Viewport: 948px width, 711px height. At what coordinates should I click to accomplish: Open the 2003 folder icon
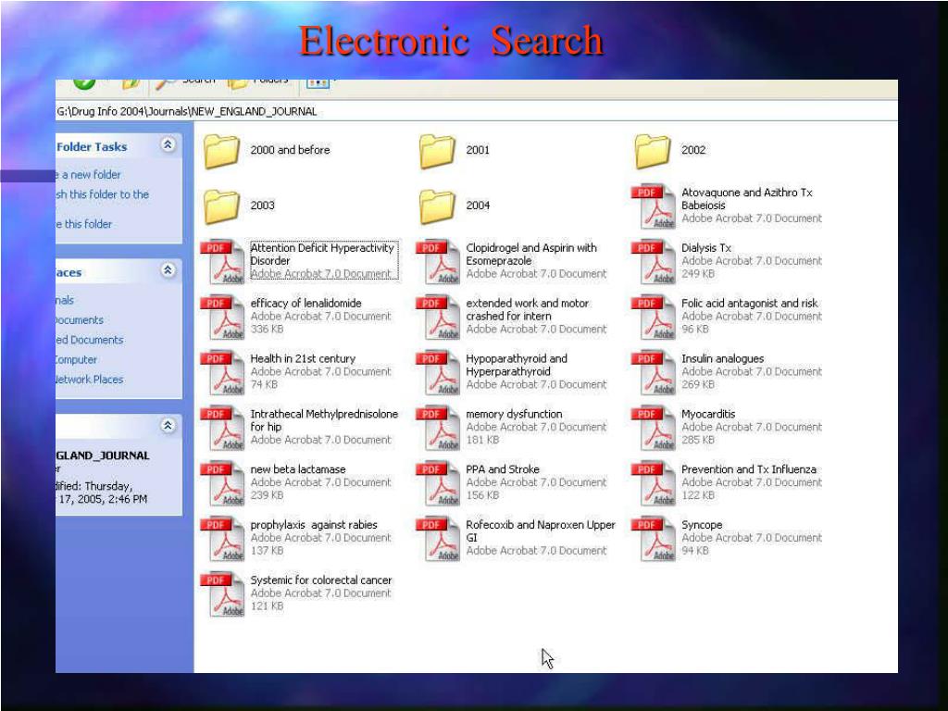[x=222, y=206]
